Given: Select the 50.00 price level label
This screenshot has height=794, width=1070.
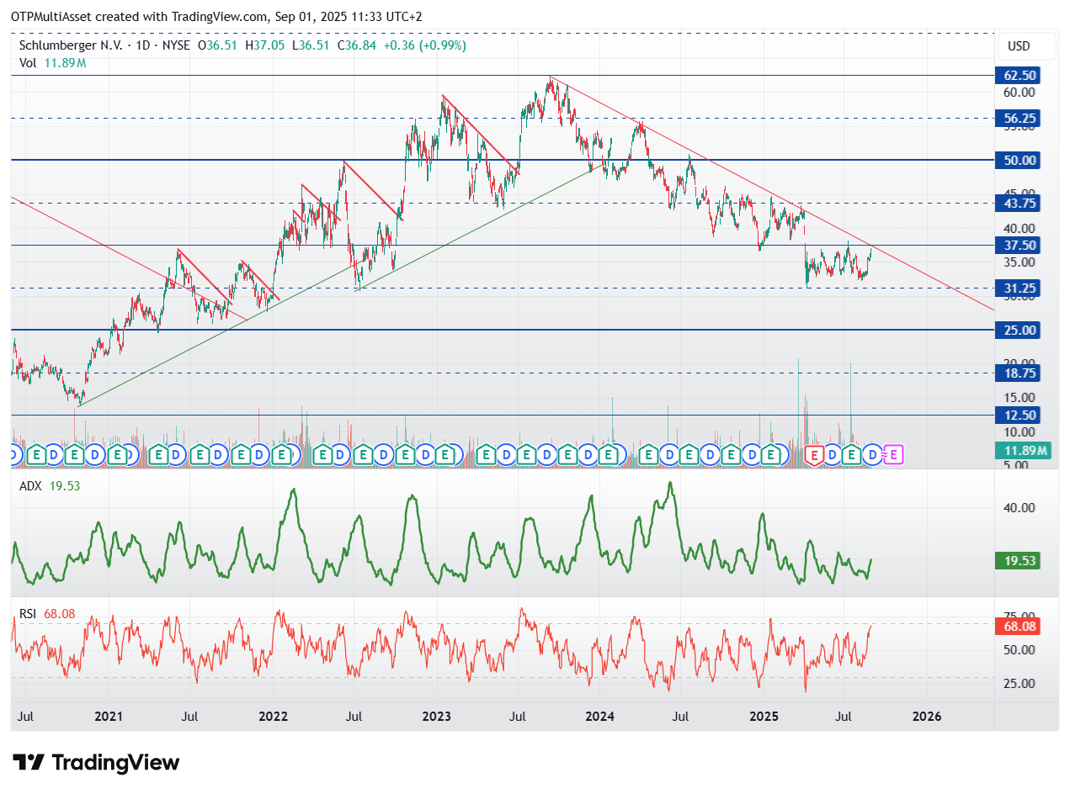Looking at the screenshot, I should [1019, 160].
